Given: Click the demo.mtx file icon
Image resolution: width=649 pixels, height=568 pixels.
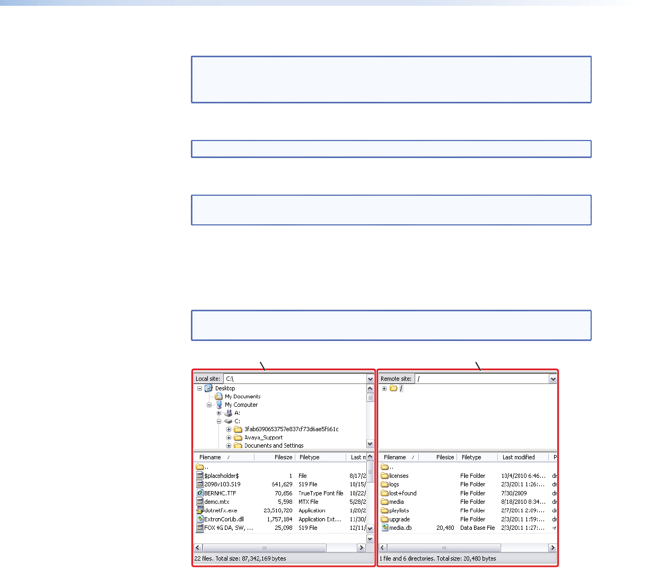Looking at the screenshot, I should click(x=200, y=501).
